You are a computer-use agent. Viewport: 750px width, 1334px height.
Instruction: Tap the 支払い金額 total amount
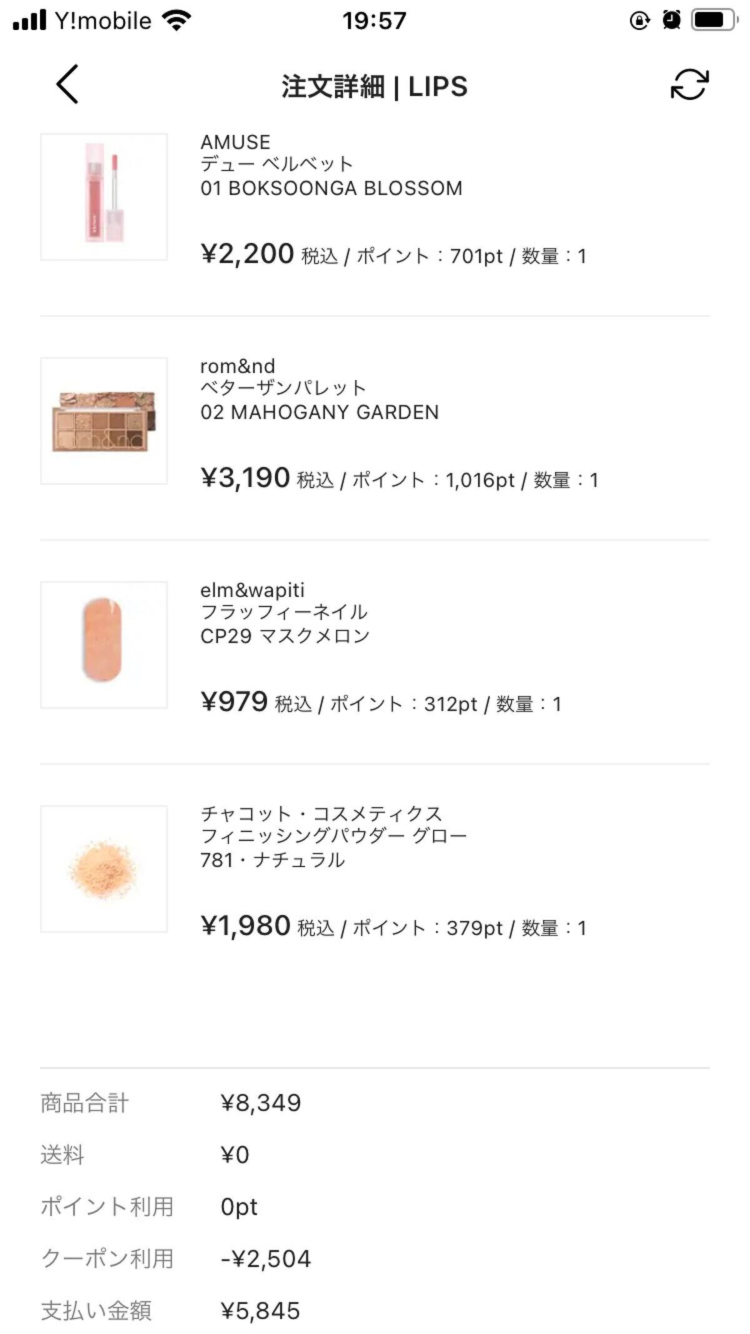(x=262, y=1311)
